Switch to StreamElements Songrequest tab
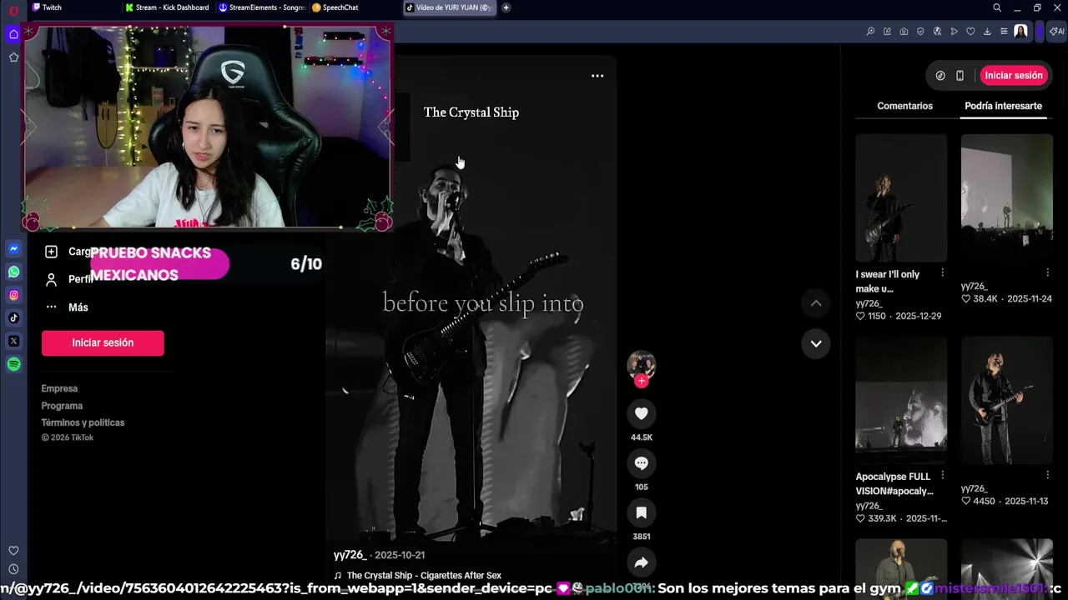1068x600 pixels. point(262,7)
